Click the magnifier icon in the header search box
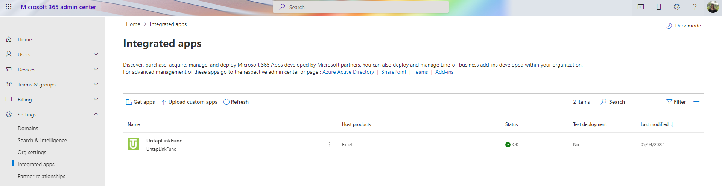This screenshot has width=722, height=186. tap(282, 7)
